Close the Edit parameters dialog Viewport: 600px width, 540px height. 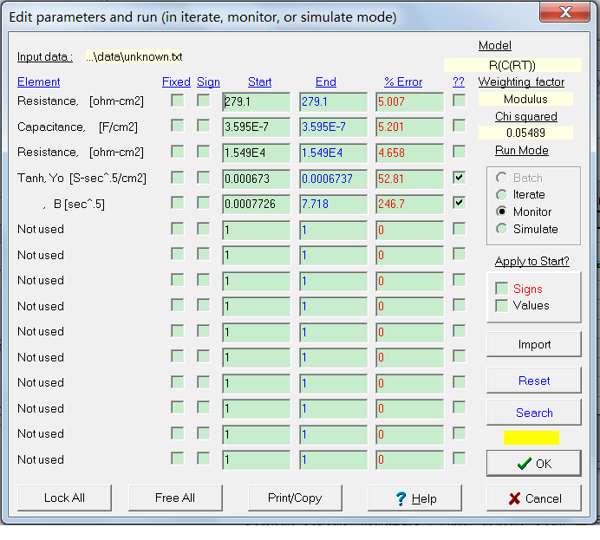[x=564, y=12]
